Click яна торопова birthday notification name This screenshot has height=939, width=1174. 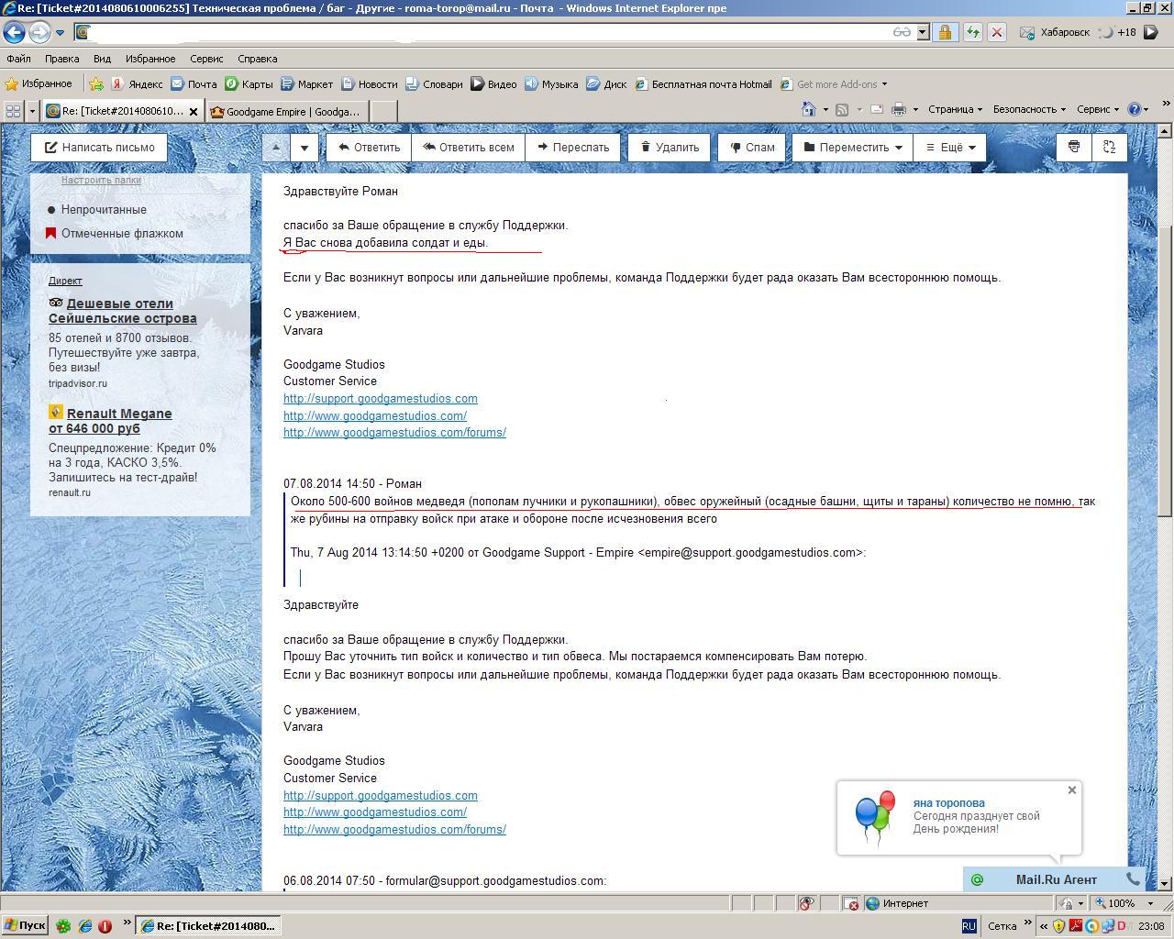click(948, 802)
